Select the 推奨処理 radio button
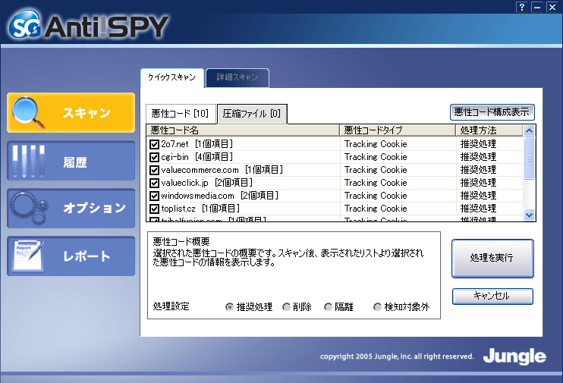This screenshot has width=563, height=383. click(x=229, y=307)
